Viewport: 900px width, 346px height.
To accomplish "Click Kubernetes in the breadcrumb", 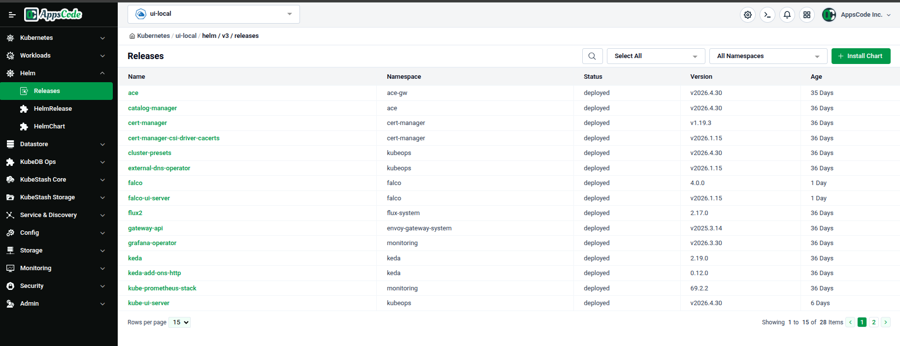I will (x=153, y=36).
